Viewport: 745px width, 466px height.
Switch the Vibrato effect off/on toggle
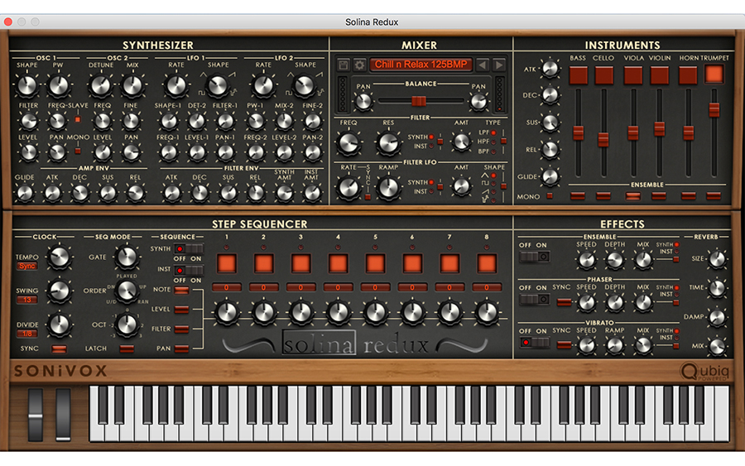pyautogui.click(x=534, y=342)
